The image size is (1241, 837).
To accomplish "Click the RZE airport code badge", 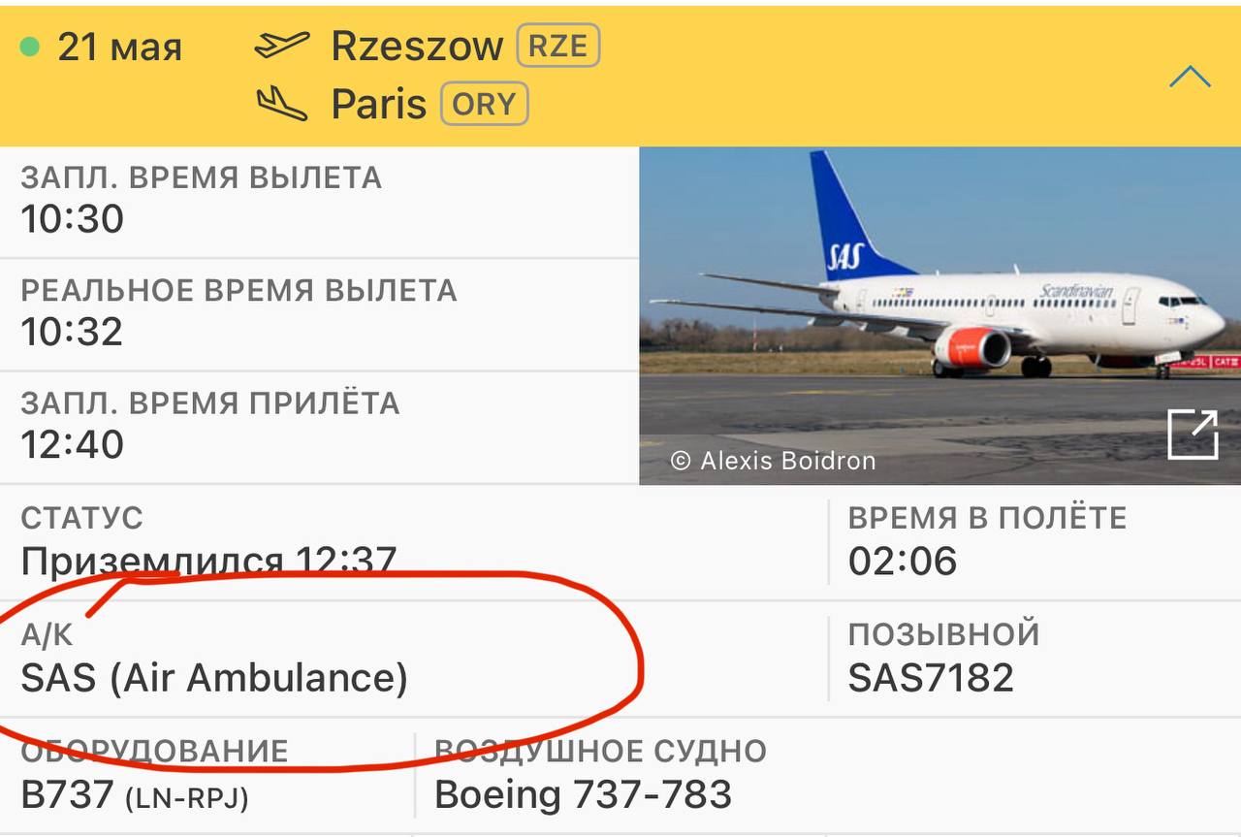I will click(x=558, y=47).
